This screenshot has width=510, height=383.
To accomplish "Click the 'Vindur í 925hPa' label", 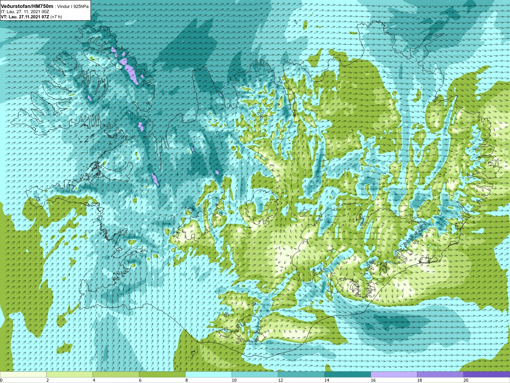I will pos(73,6).
